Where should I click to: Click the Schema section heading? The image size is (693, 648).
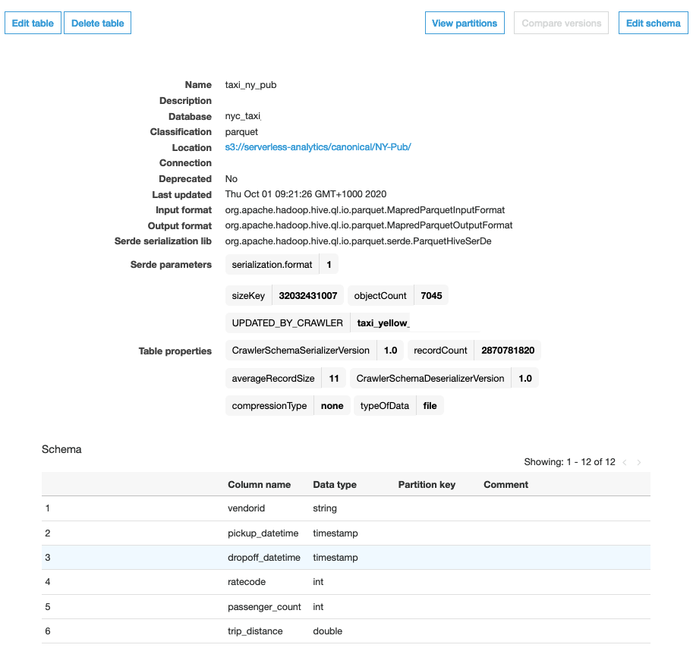(61, 449)
